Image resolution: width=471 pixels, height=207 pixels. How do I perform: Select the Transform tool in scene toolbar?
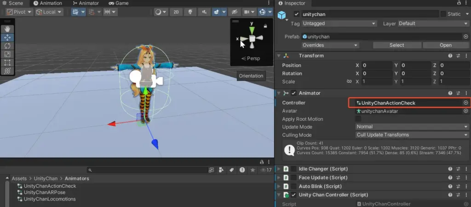[7, 71]
